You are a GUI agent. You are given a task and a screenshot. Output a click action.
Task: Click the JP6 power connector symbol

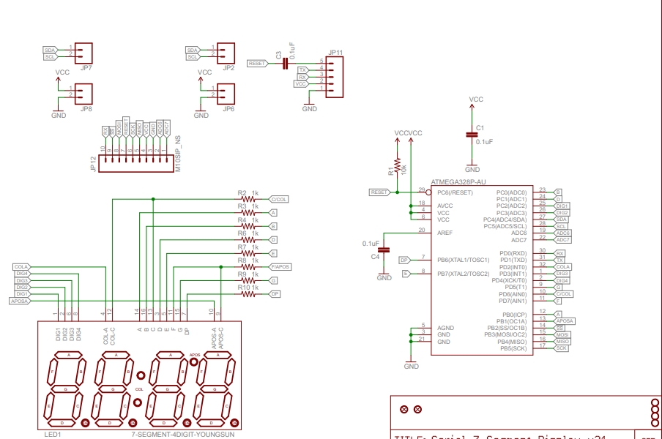tap(228, 93)
